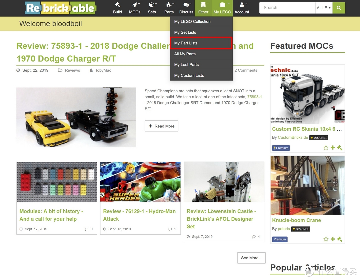Viewport: 360px width, 280px height.
Task: Click build hammer icon on Knucle-boom Crane
Action: pos(340,239)
